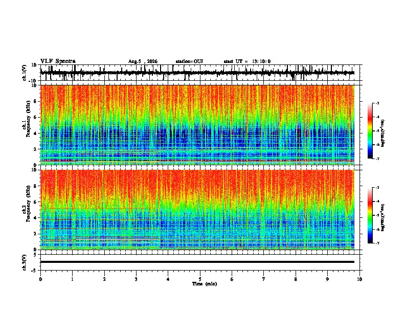Click the color scale bar beside ch.1 spectrogram
Screen dimensions: 405x313
pyautogui.click(x=370, y=131)
